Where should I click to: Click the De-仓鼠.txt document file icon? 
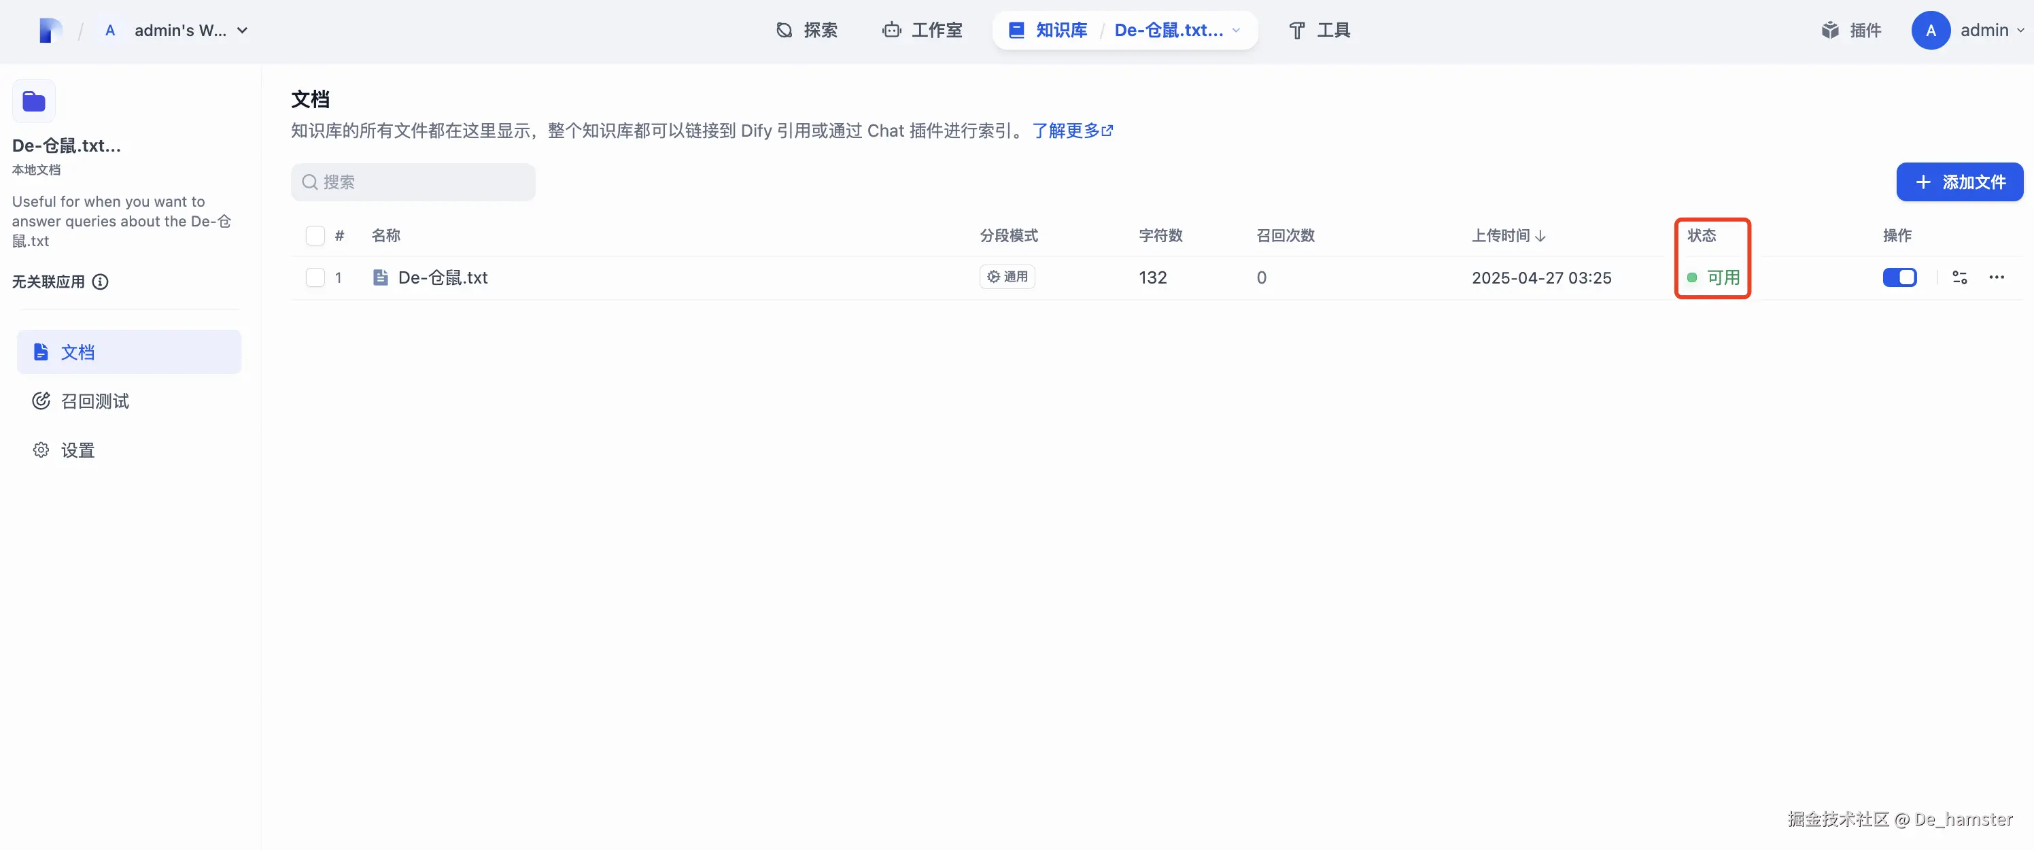coord(381,277)
